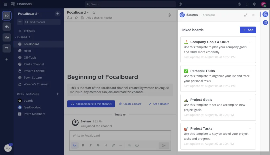
Task: Open Threads in the sidebar
Action: tap(39, 31)
